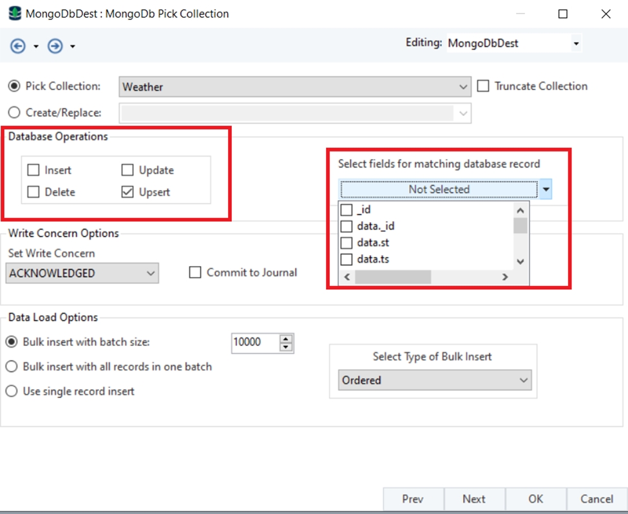The height and width of the screenshot is (514, 628).
Task: Open the Ordered bulk insert type dropdown
Action: (x=435, y=380)
